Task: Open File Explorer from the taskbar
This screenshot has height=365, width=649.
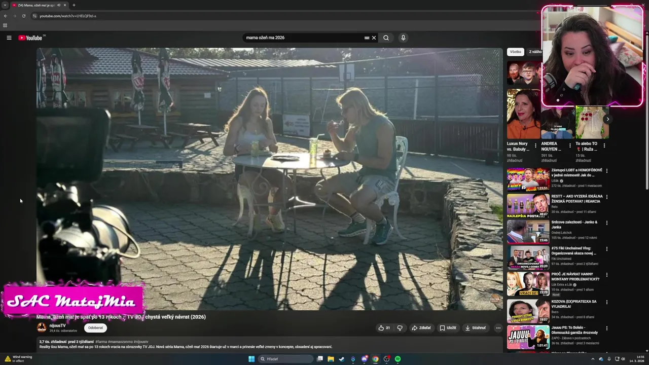Action: tap(331, 359)
